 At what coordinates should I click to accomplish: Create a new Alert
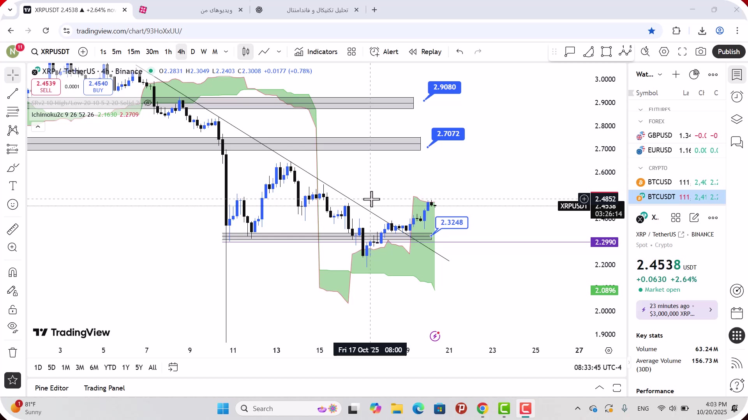tap(384, 52)
